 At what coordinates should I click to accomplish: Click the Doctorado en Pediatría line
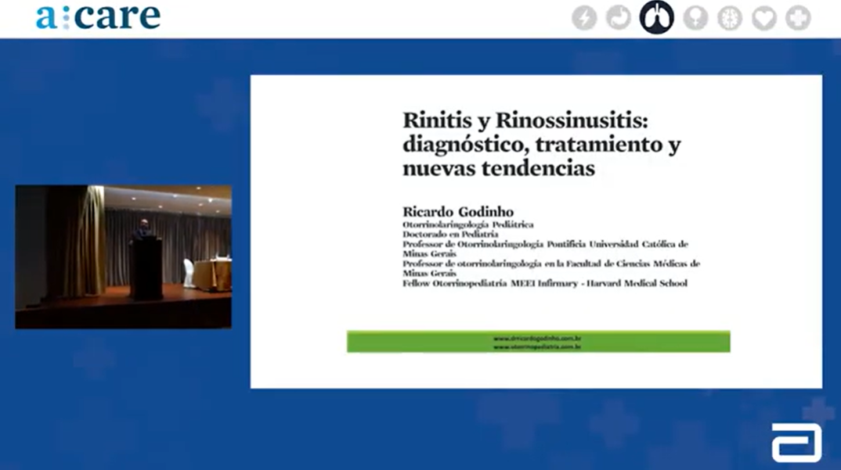pyautogui.click(x=450, y=234)
